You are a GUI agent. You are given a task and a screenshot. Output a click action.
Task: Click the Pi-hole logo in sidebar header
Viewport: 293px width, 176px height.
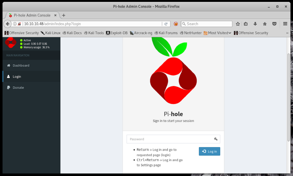pos(11,43)
